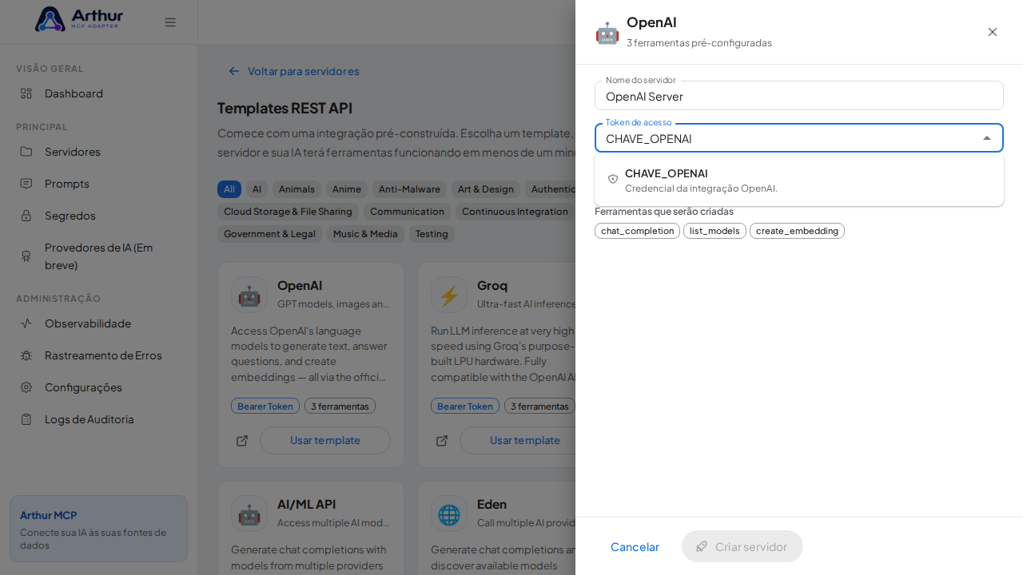
Task: Open Servidores in sidebar
Action: click(x=98, y=152)
